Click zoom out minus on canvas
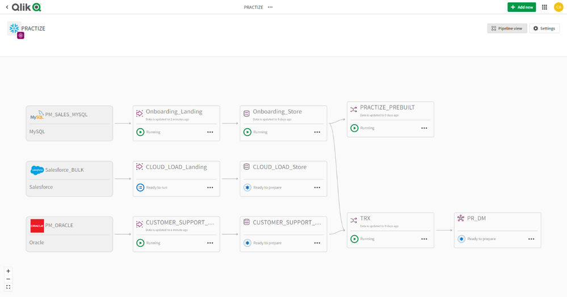 [x=8, y=279]
